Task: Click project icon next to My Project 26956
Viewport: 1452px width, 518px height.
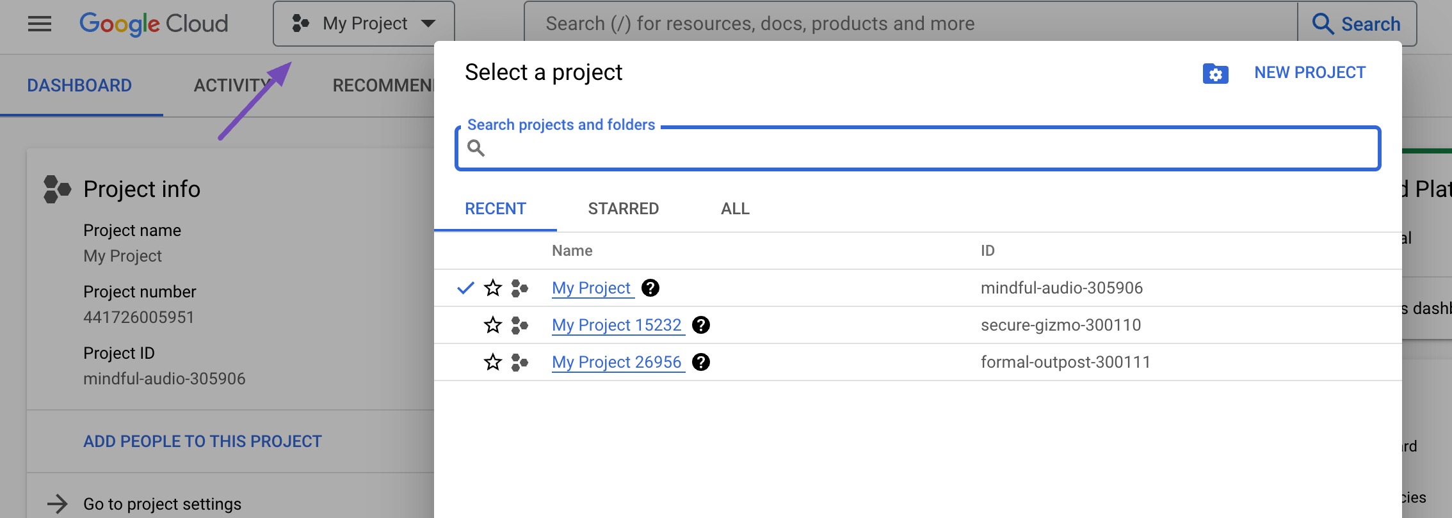Action: point(519,363)
